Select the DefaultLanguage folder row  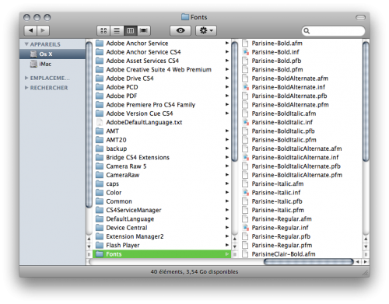tap(162, 219)
